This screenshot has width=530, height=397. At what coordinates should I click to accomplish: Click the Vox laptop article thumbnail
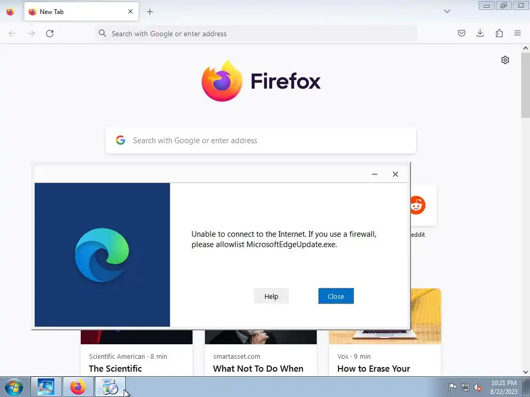(x=426, y=316)
